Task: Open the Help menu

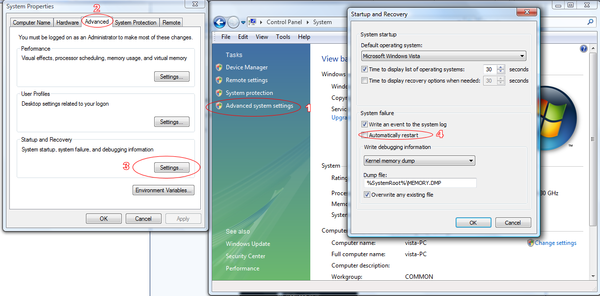Action: pos(304,37)
